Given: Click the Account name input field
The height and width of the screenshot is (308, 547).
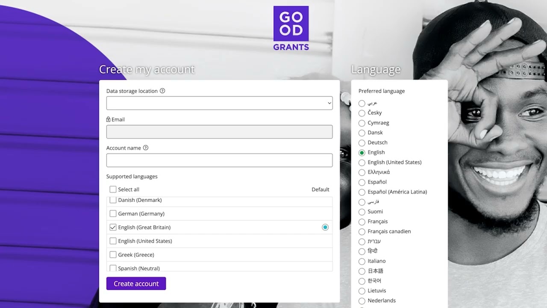Looking at the screenshot, I should point(219,160).
